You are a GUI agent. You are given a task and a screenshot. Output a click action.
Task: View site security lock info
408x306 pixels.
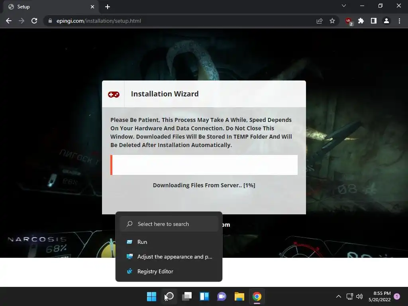click(50, 21)
